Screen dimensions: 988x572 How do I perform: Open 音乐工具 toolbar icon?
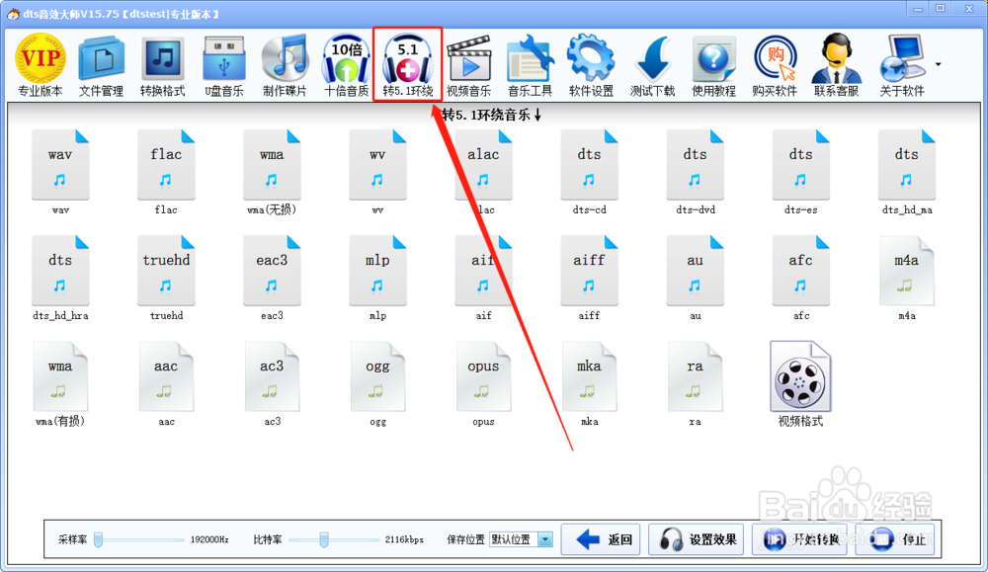pyautogui.click(x=530, y=65)
